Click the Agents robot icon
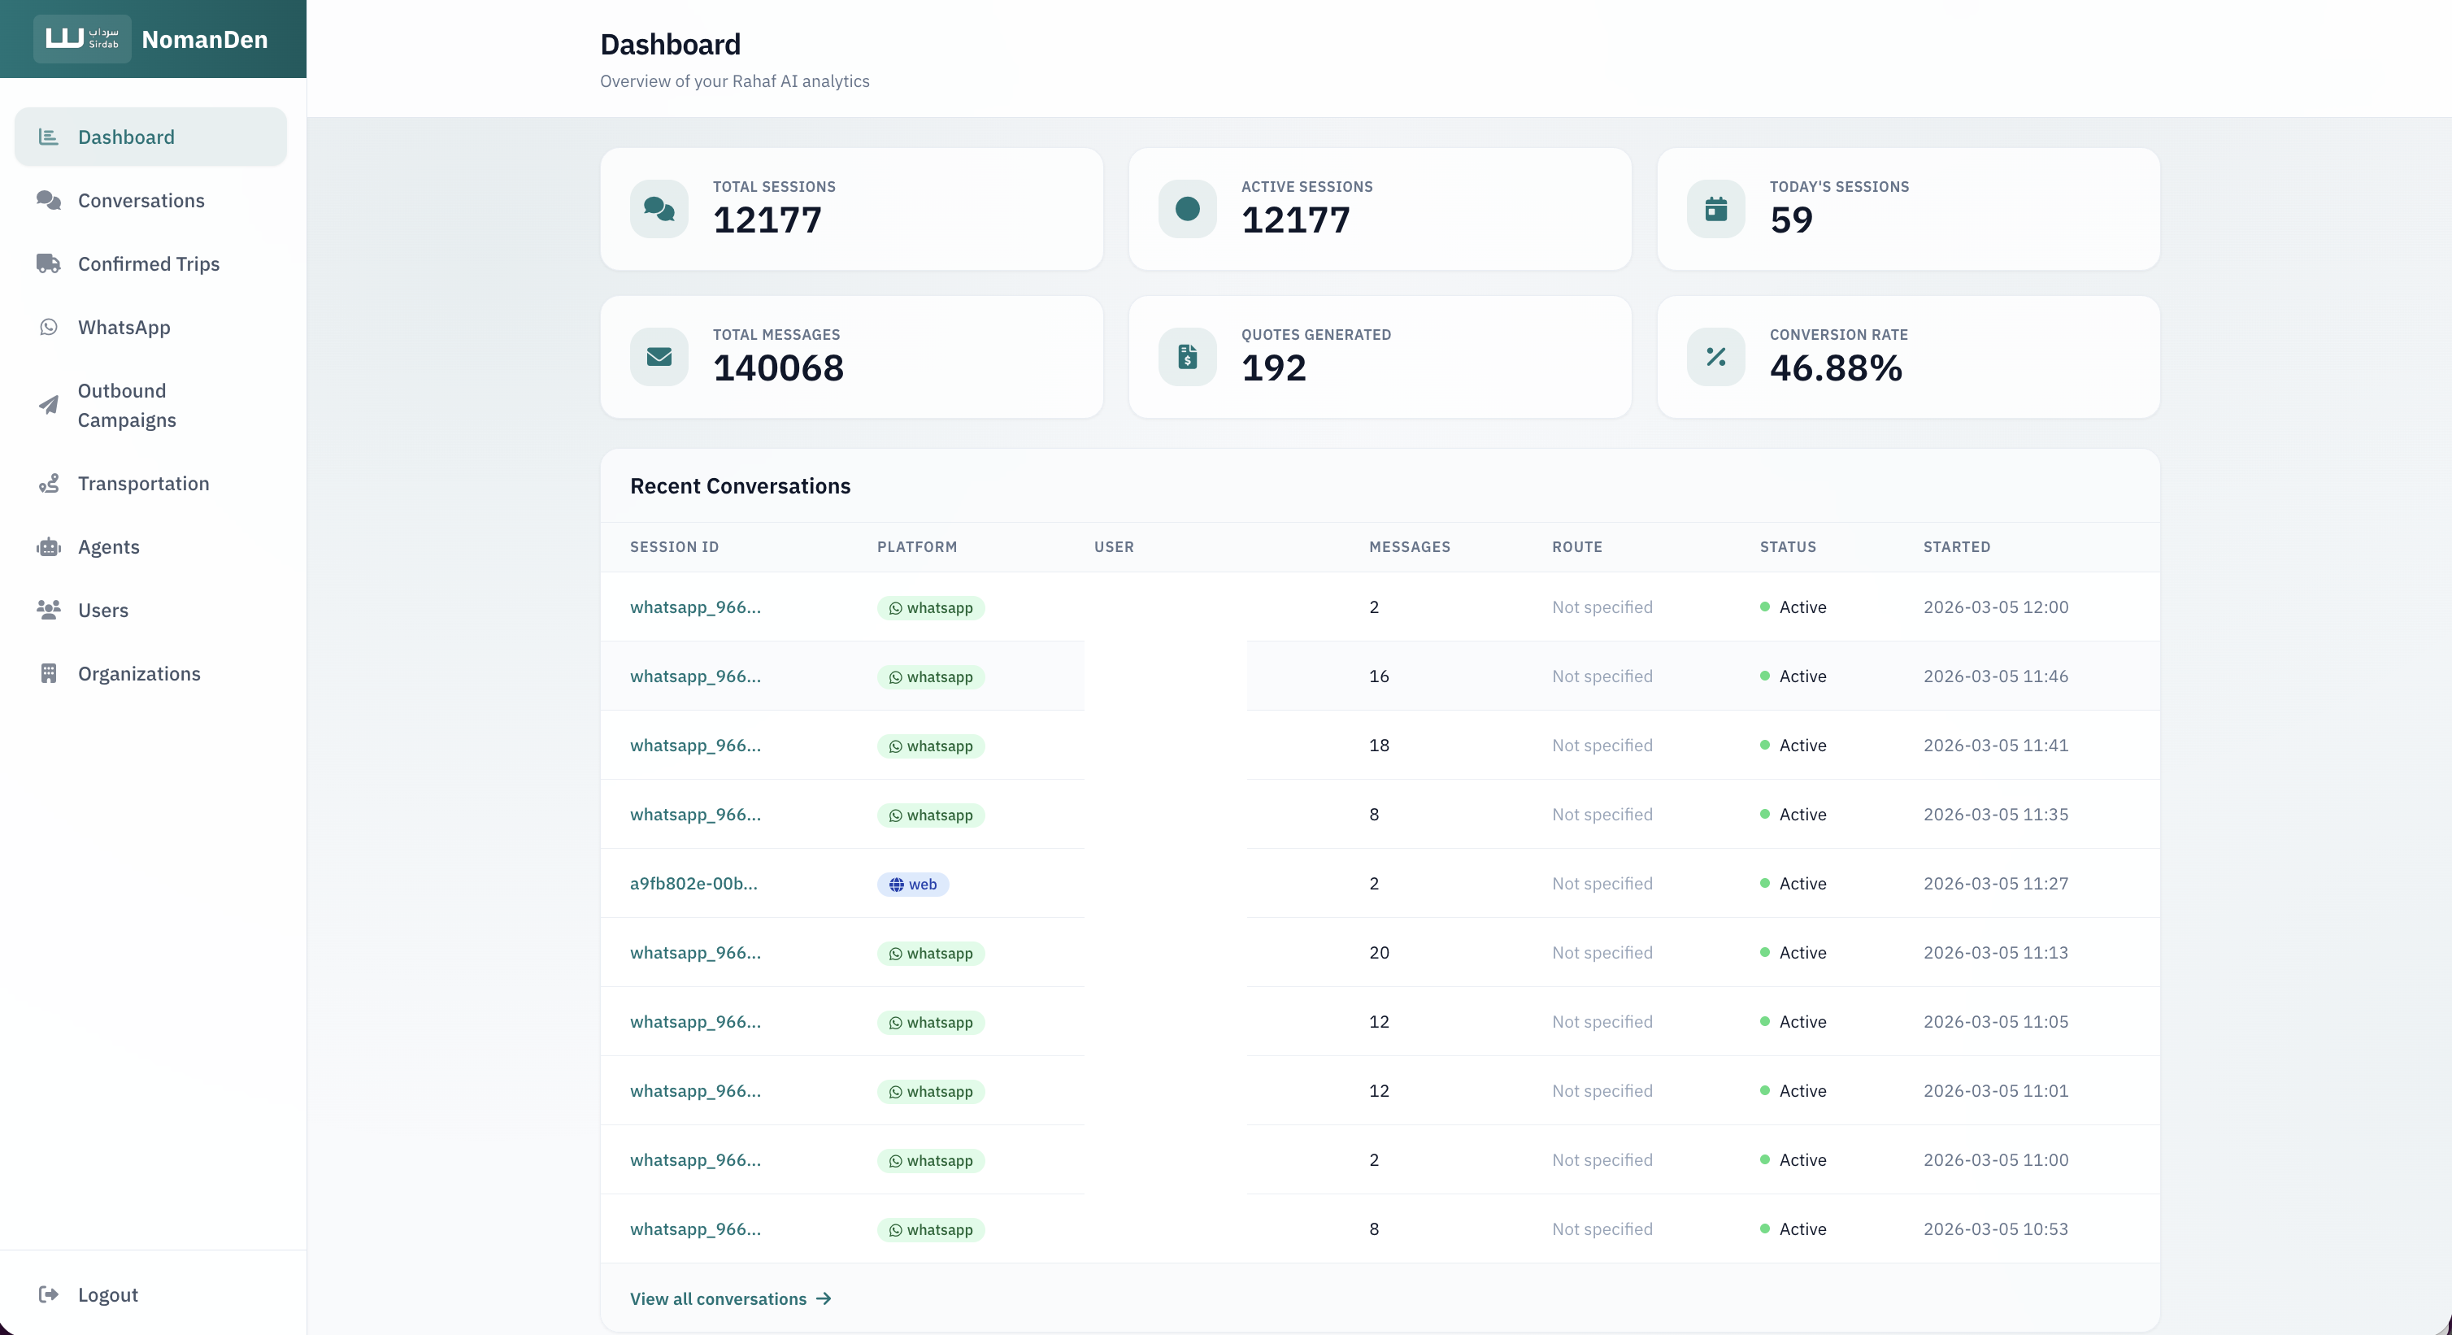The width and height of the screenshot is (2452, 1335). 49,546
